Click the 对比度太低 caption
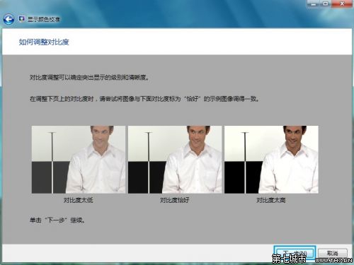The image size is (354, 265). pyautogui.click(x=78, y=200)
